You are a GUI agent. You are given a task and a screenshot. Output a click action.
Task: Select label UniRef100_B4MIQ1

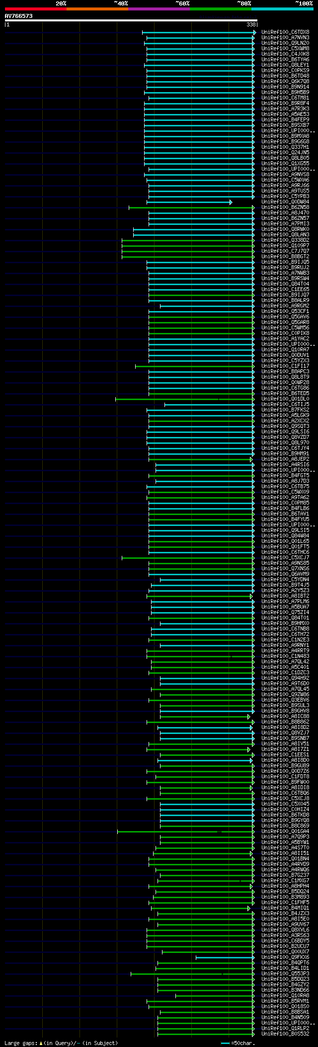tap(285, 908)
